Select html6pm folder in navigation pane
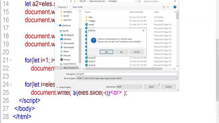The width and height of the screenshot is (219, 123). tap(68, 12)
